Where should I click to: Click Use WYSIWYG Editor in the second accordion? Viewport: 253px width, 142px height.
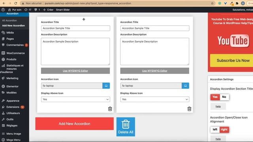[x=155, y=71]
